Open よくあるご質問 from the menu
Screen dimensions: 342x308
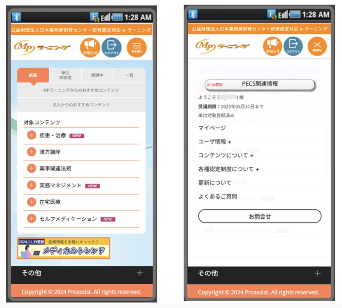pyautogui.click(x=217, y=196)
